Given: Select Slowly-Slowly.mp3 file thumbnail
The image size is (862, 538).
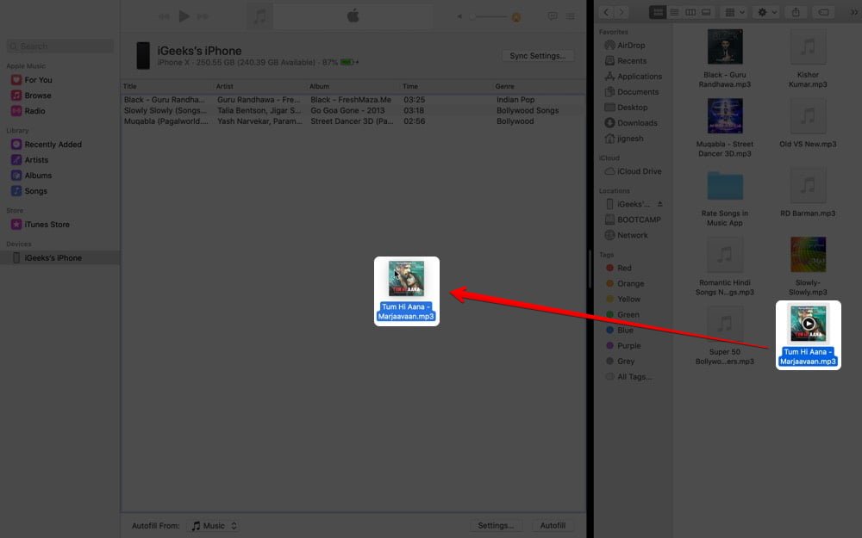Looking at the screenshot, I should (808, 255).
